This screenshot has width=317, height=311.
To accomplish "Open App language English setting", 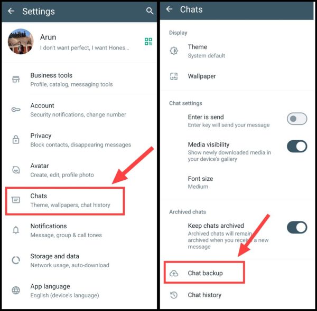I will (x=79, y=290).
